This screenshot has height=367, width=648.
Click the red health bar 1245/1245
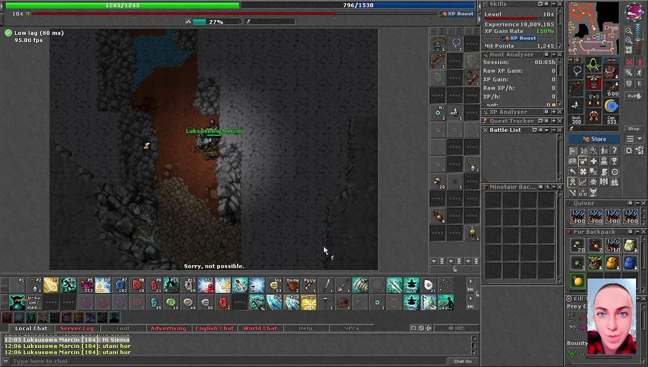coord(122,5)
